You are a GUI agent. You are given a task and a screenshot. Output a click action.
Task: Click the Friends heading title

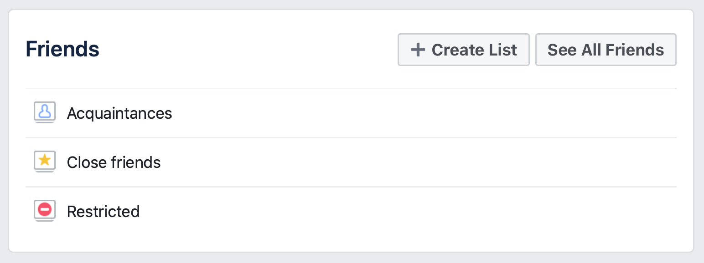pos(62,49)
